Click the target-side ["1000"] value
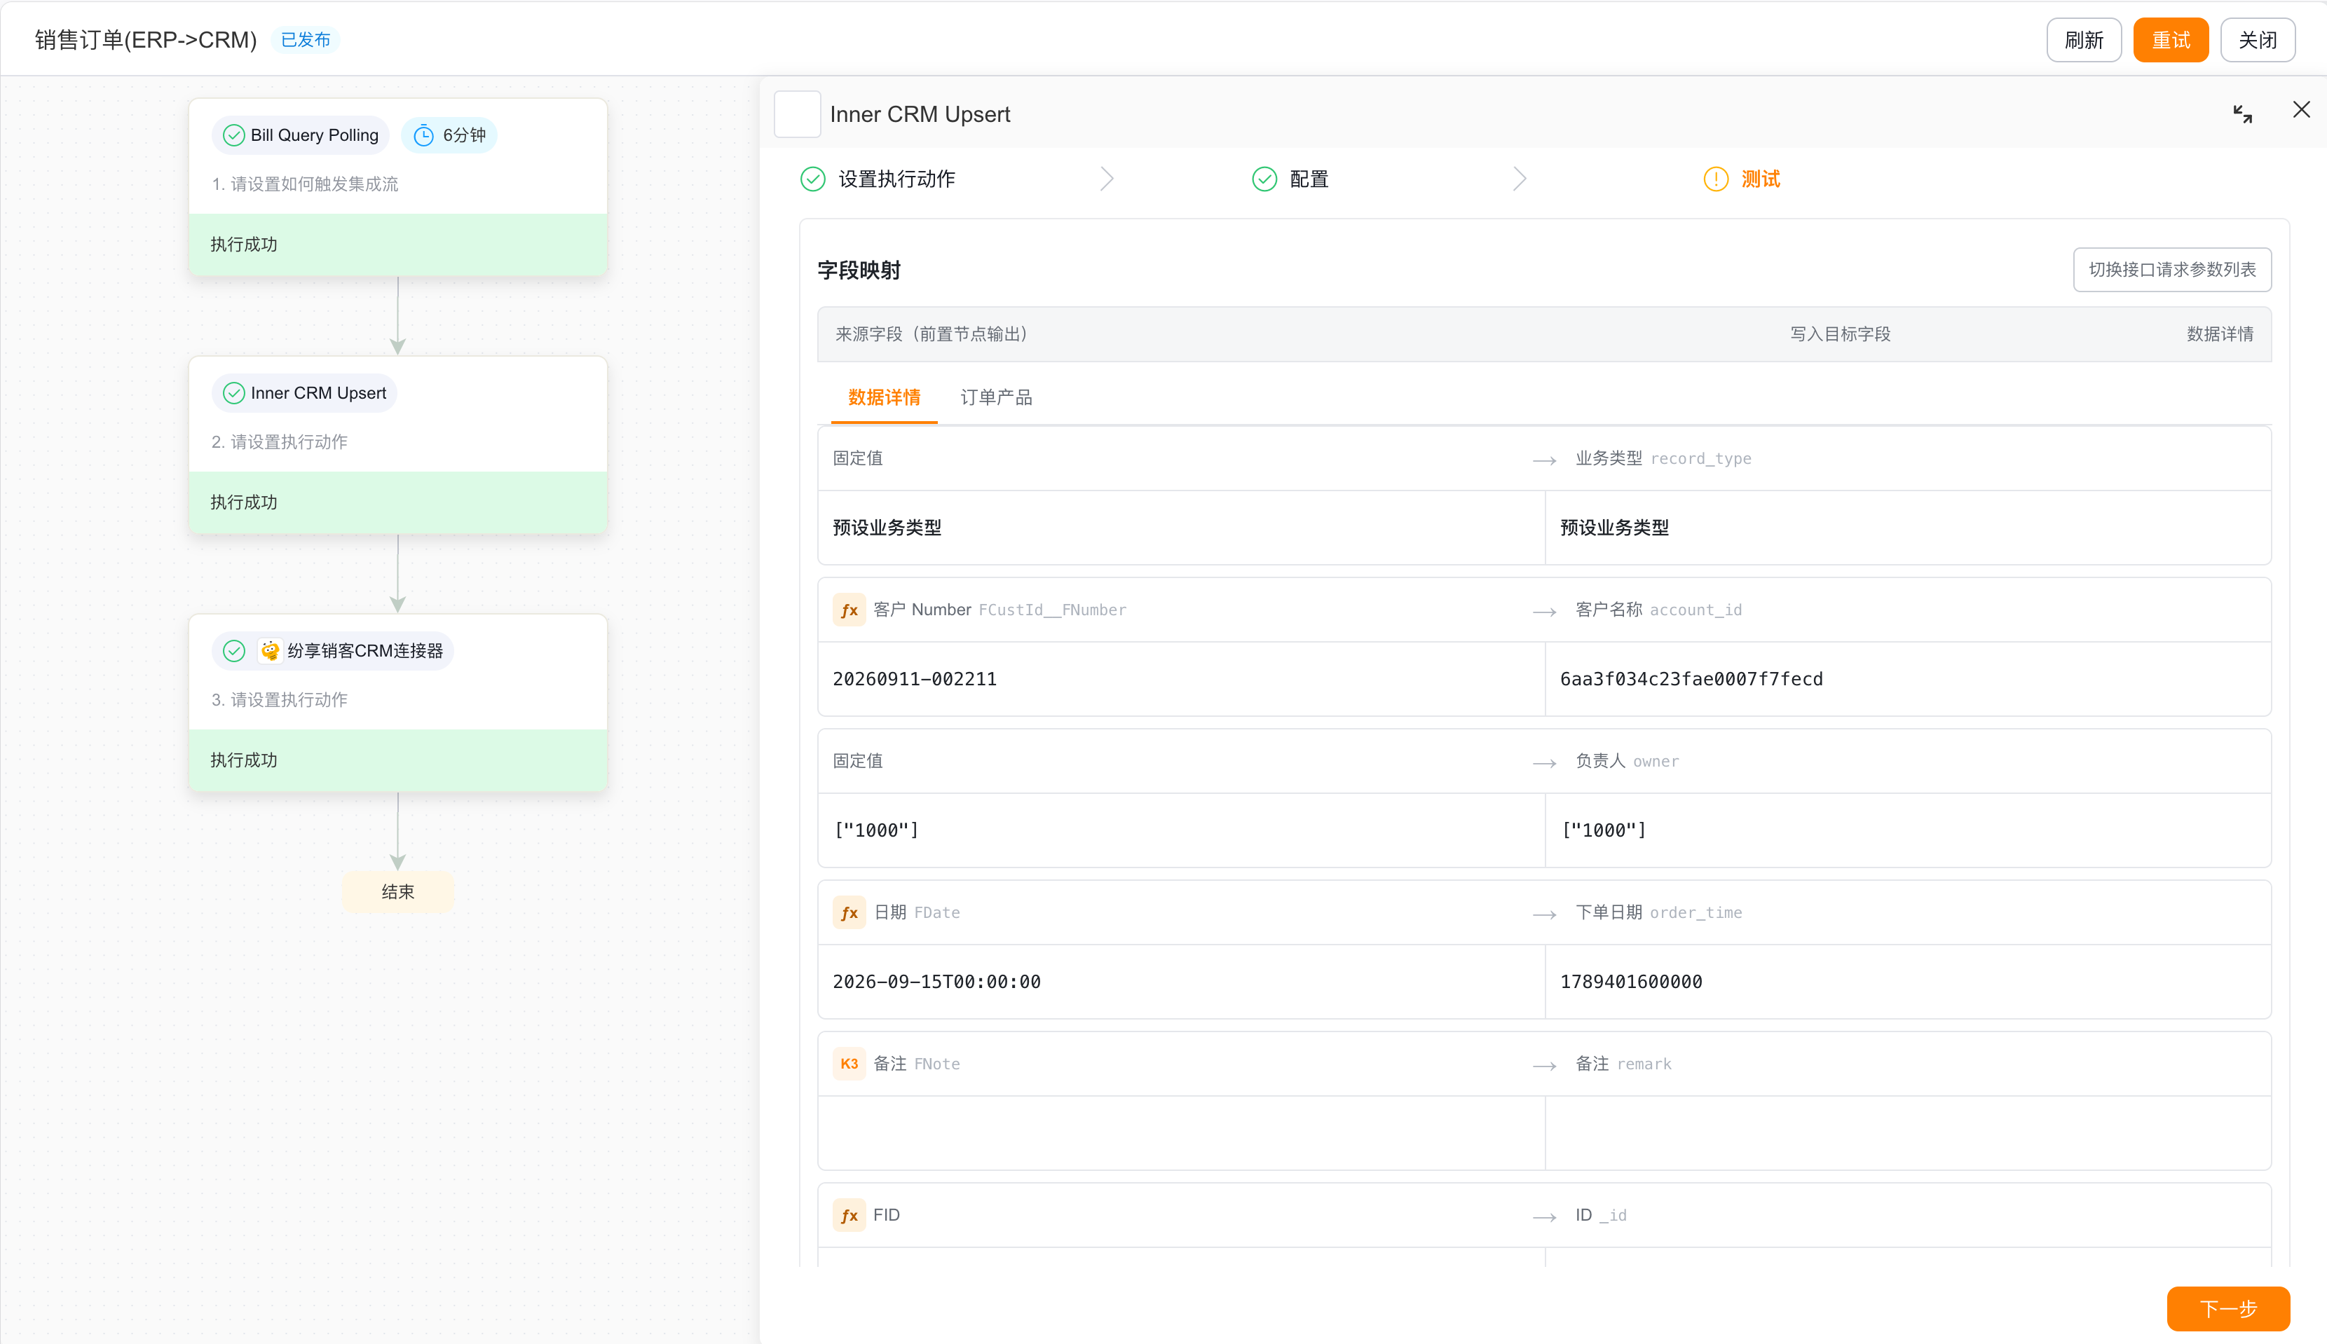Image resolution: width=2327 pixels, height=1344 pixels. pos(1604,831)
